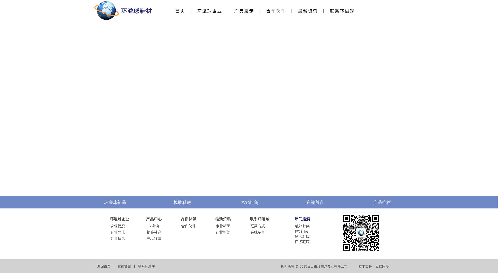Click 返回首页 in the bottom bar
Screen dimensions: 498x273
coord(104,267)
